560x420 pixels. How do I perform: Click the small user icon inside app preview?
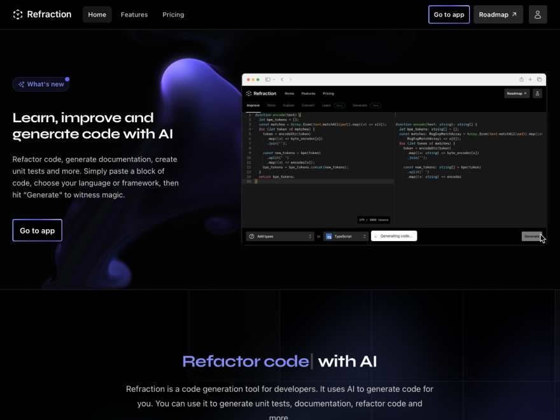(x=537, y=93)
